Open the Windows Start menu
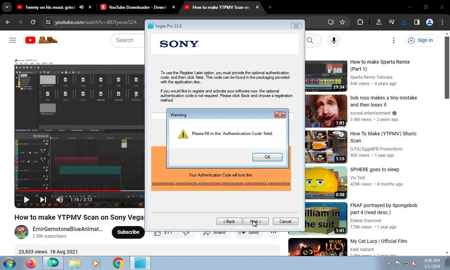The height and width of the screenshot is (270, 450). [x=9, y=263]
